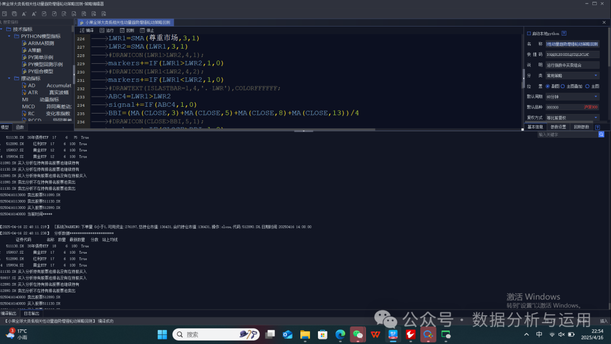The image size is (611, 344).
Task: Open WeChat from the taskbar
Action: (x=358, y=334)
